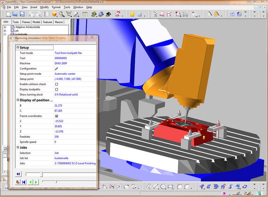Screen dimensions: 268x197
Task: Click the yellow smiley face icon
Action: click(132, 14)
